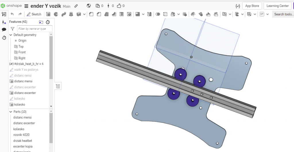The image size is (294, 152).
Task: Select the nosnik 4020 part
Action: [21, 135]
